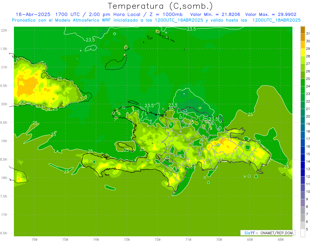Click legend value 29 on color bar
This screenshot has width=315, height=243.
pyautogui.click(x=308, y=48)
